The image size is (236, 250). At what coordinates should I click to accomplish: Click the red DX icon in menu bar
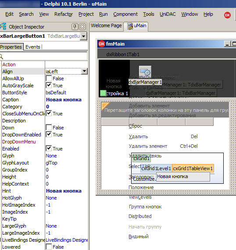(227, 15)
